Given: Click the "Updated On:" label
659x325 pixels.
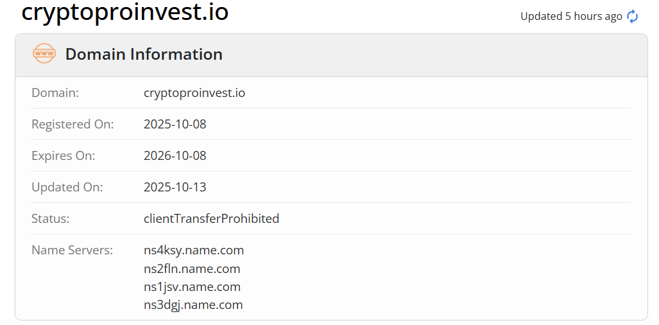Looking at the screenshot, I should (x=67, y=188).
